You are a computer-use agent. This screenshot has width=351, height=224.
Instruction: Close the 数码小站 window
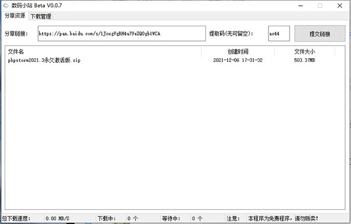pyautogui.click(x=339, y=6)
